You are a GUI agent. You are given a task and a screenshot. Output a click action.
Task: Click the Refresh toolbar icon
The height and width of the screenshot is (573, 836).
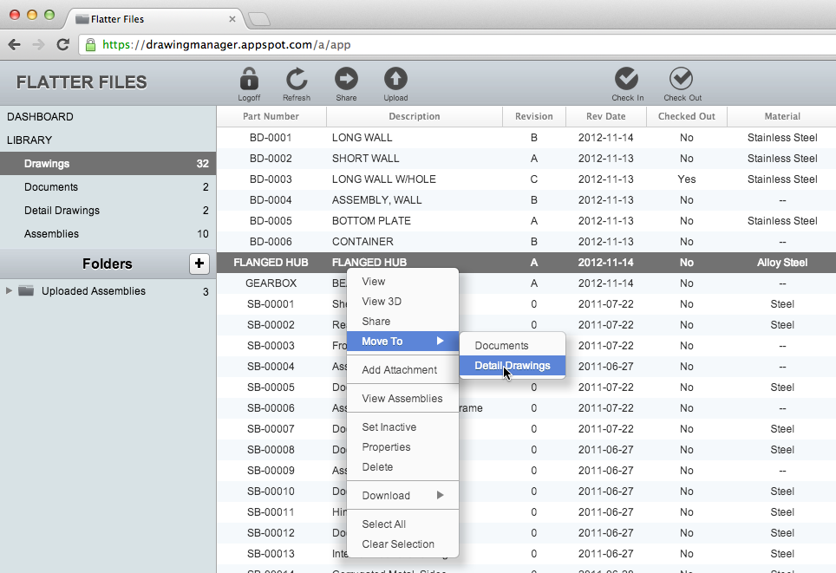pos(297,79)
